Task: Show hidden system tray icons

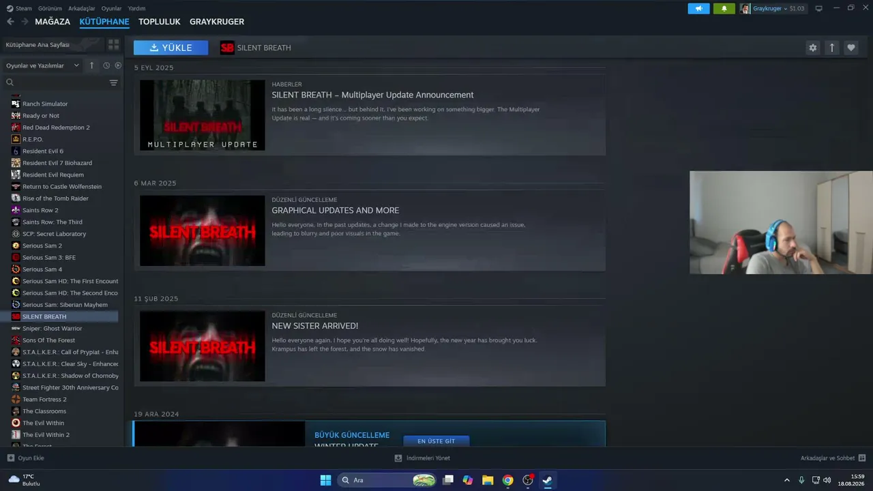Action: click(787, 480)
